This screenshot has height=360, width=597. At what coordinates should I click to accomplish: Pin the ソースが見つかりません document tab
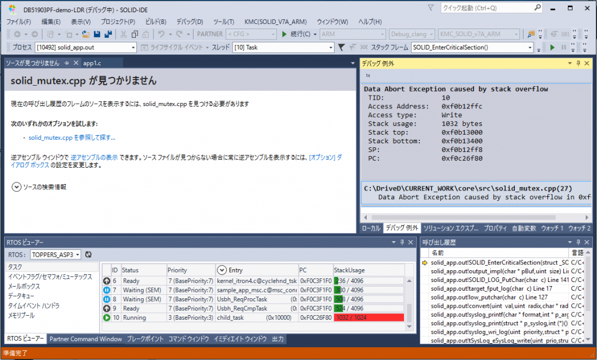pyautogui.click(x=67, y=63)
